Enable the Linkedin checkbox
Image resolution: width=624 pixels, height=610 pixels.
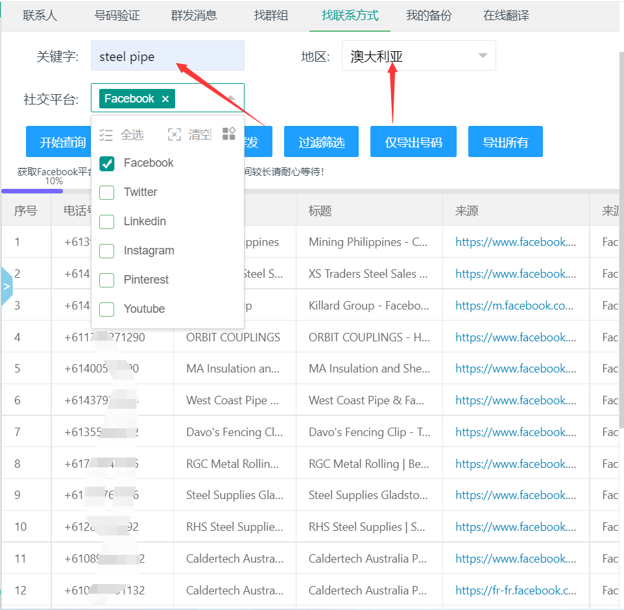[x=107, y=222]
